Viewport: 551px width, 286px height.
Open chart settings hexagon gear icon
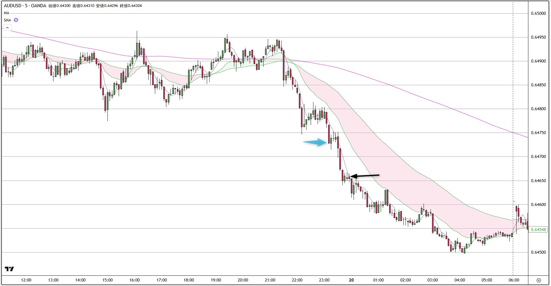tap(539, 280)
